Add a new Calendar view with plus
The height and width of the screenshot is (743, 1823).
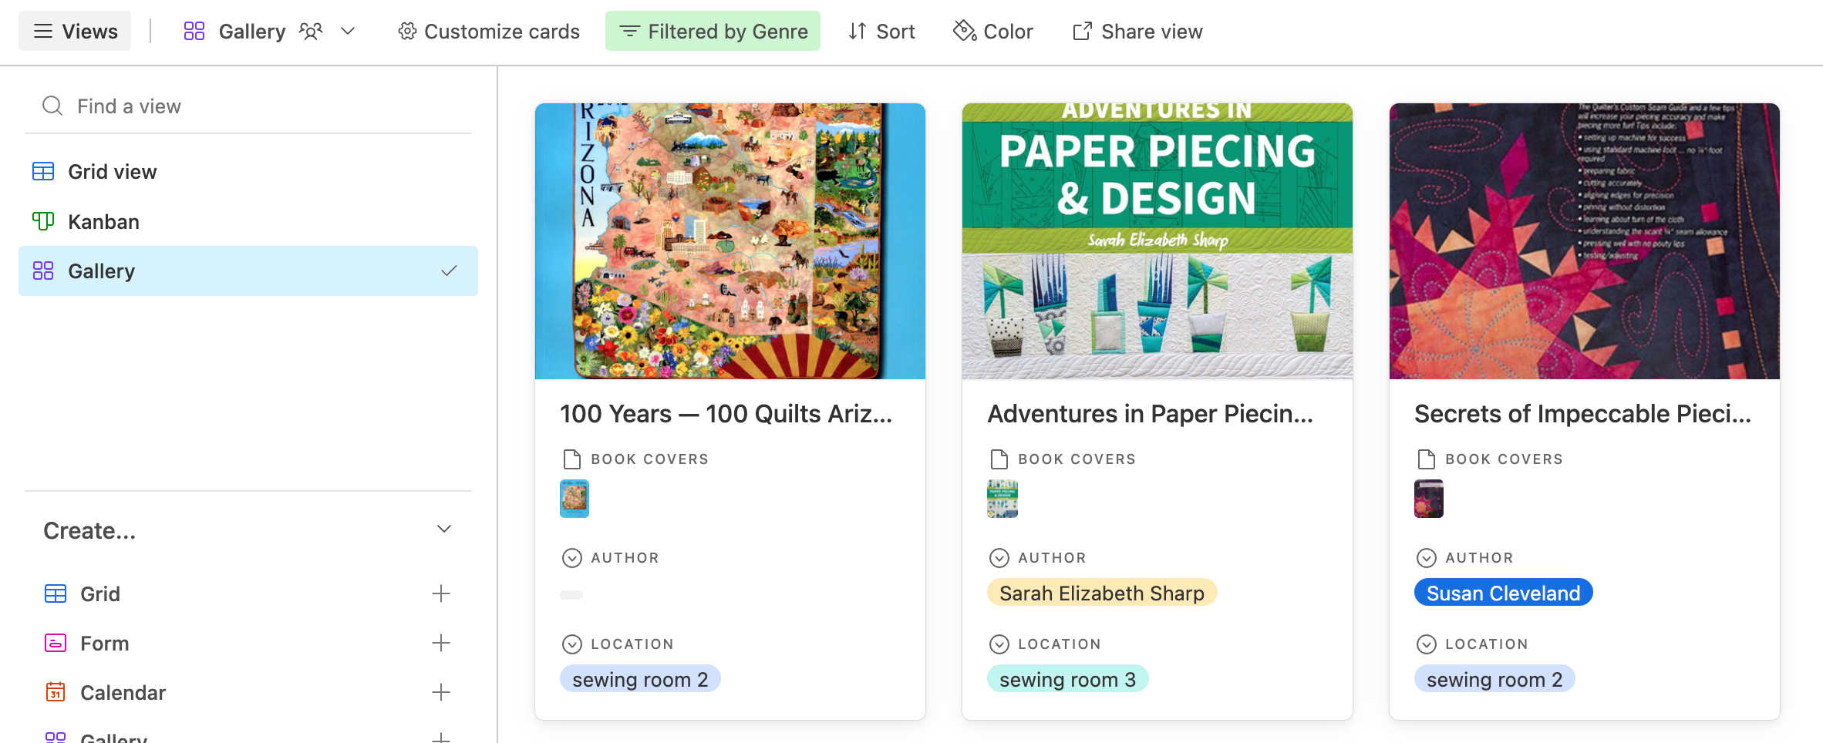(440, 692)
